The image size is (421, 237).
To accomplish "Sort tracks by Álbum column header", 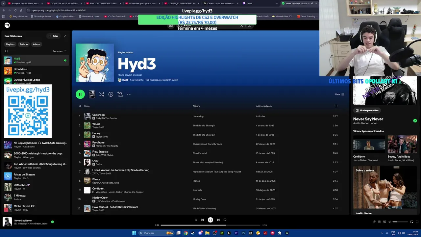I will point(196,106).
